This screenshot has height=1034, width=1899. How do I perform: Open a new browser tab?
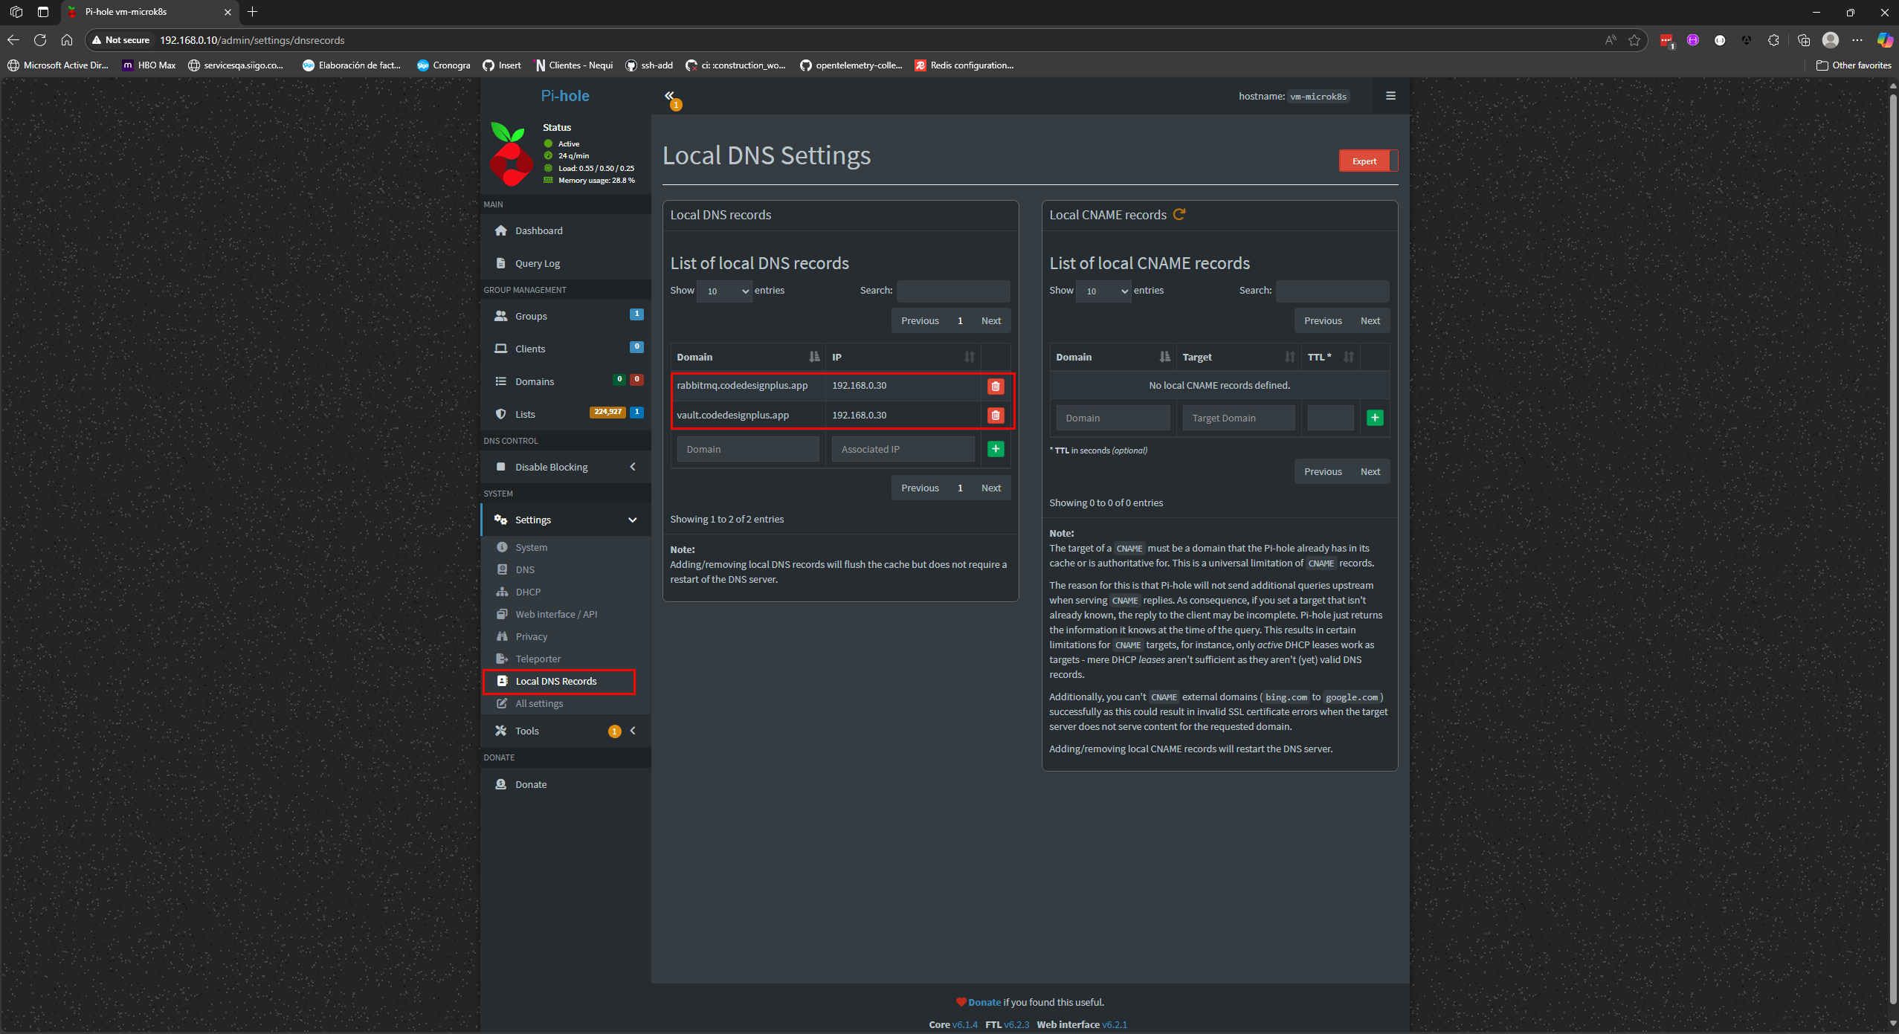click(253, 12)
